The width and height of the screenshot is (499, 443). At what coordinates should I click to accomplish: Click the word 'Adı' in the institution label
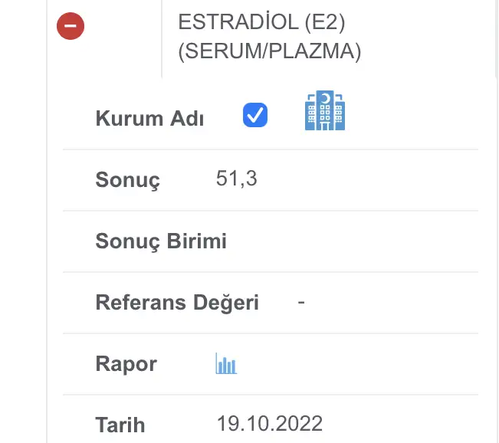coord(187,119)
